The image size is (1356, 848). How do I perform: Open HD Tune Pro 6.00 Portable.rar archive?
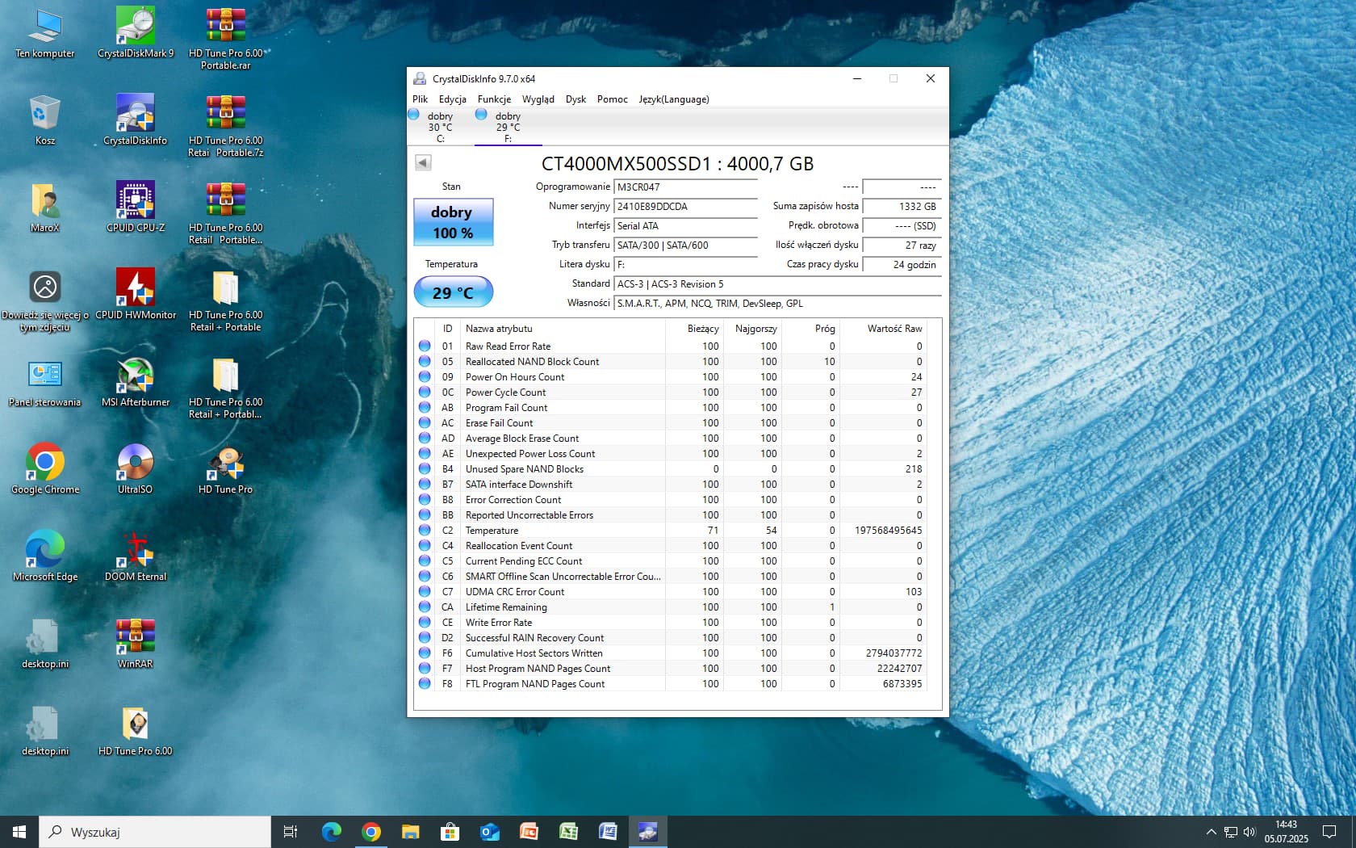tap(226, 37)
